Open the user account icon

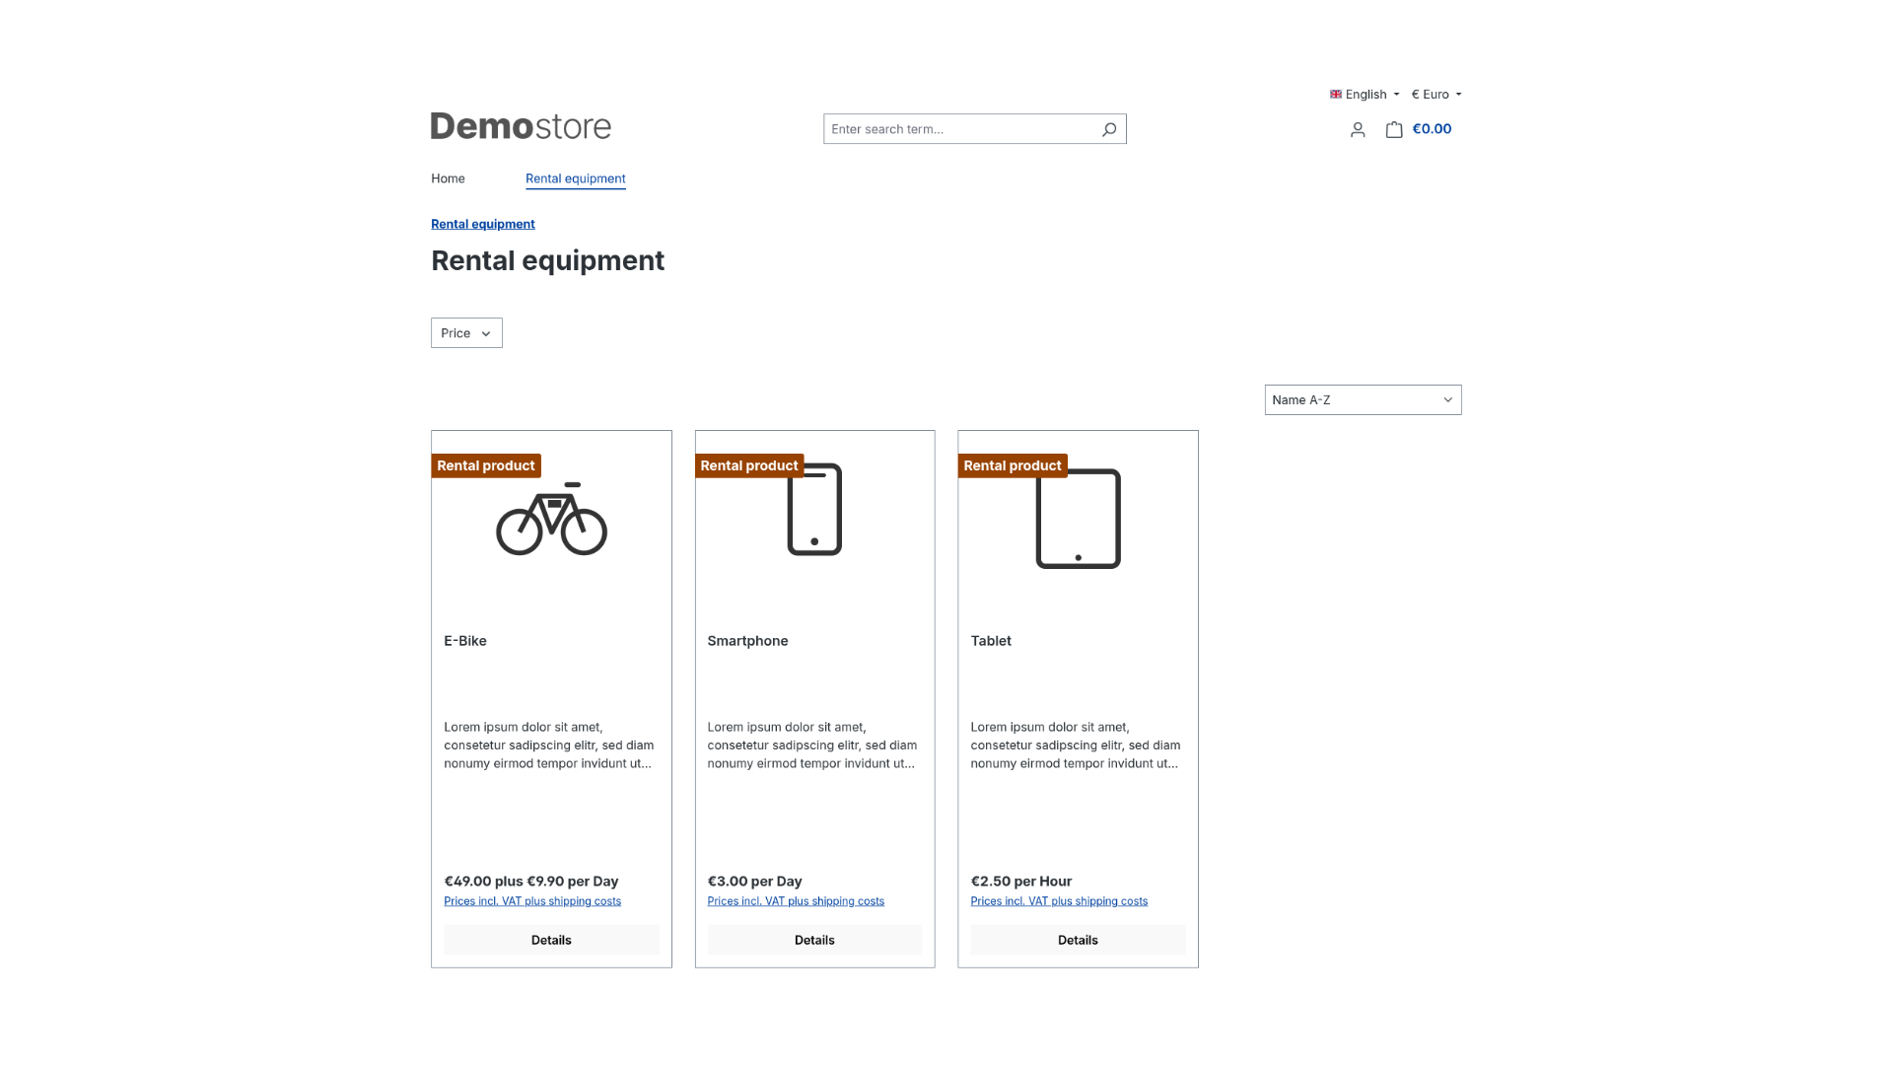coord(1358,129)
